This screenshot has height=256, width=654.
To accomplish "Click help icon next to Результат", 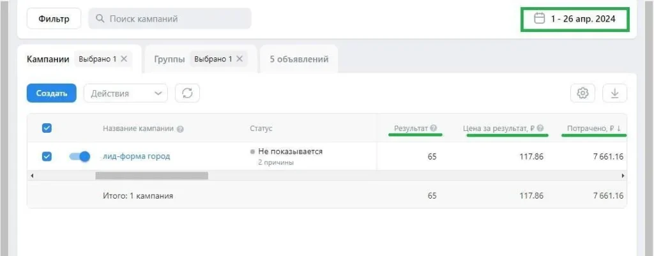I will pos(434,128).
